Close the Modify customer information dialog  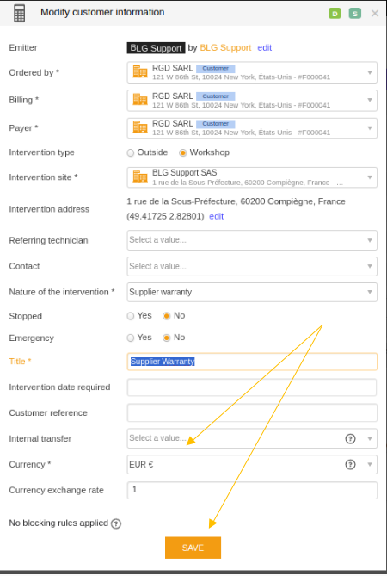pyautogui.click(x=374, y=14)
